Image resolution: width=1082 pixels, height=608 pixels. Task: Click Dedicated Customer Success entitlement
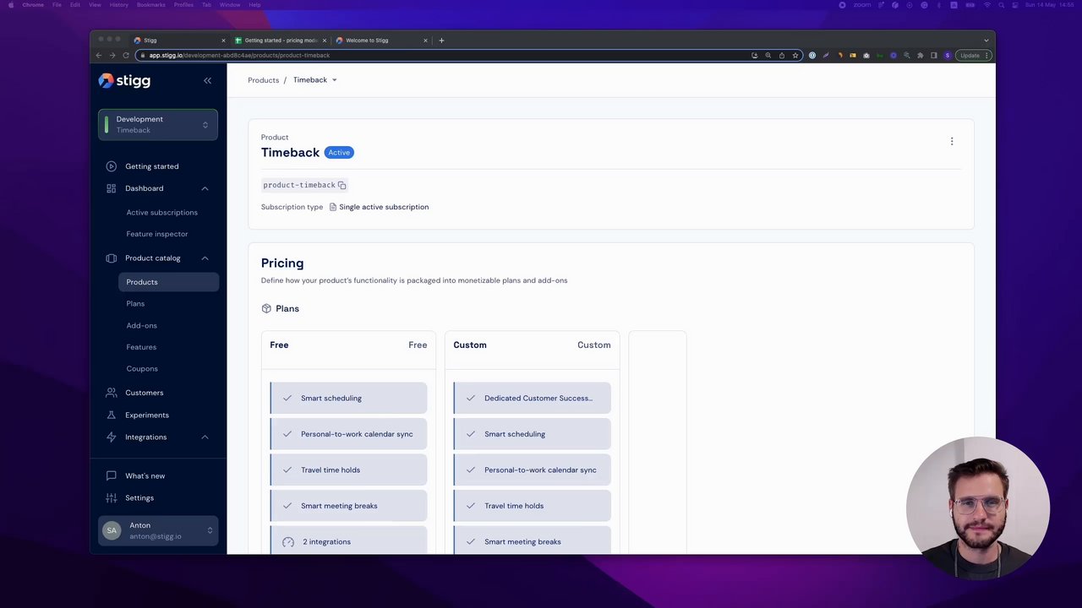pos(532,398)
